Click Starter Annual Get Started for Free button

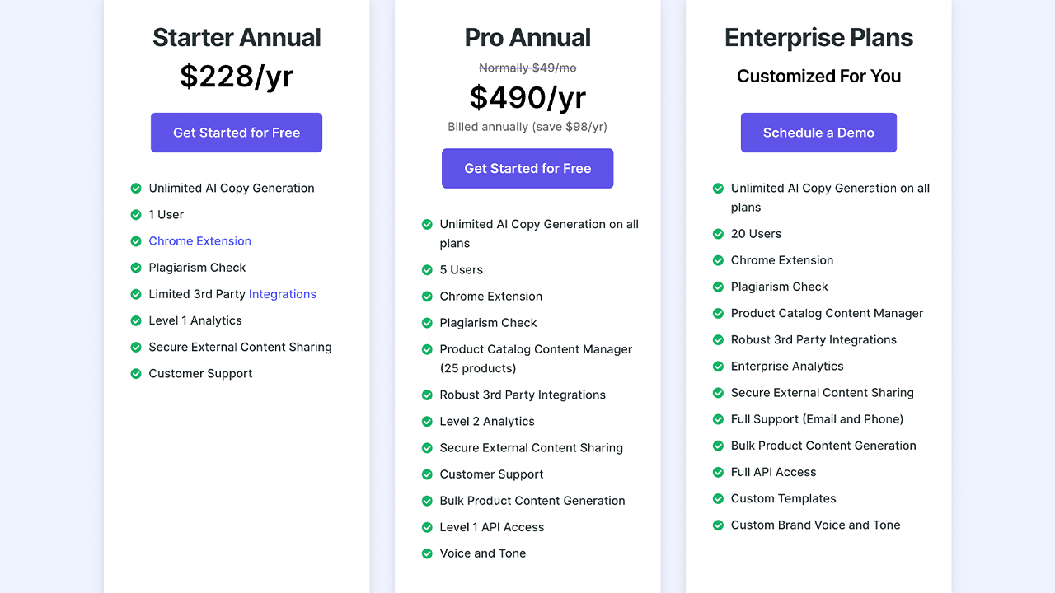point(237,133)
